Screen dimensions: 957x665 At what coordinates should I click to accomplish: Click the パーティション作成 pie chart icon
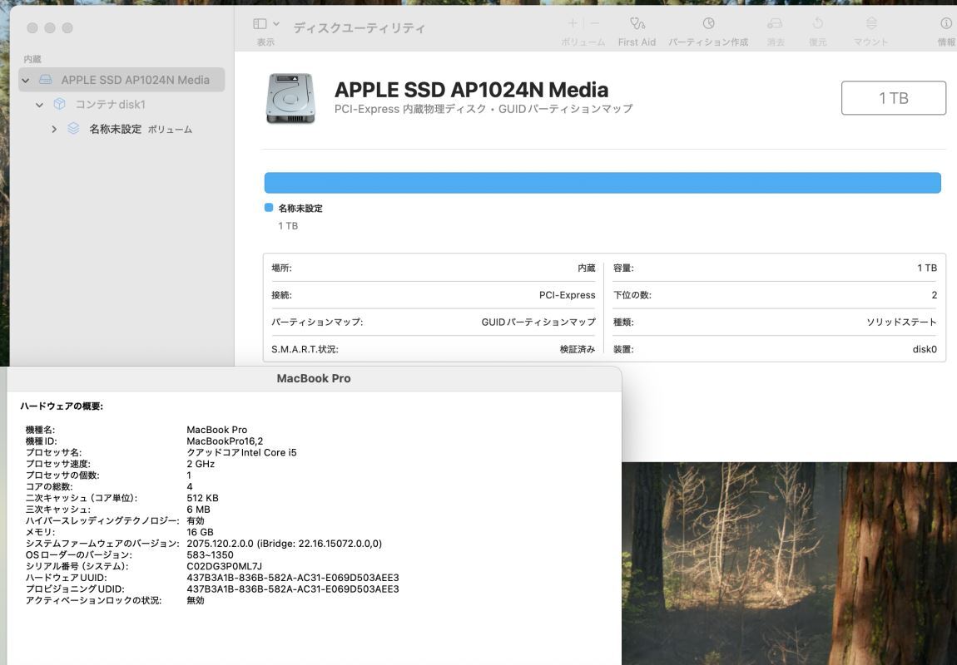708,23
